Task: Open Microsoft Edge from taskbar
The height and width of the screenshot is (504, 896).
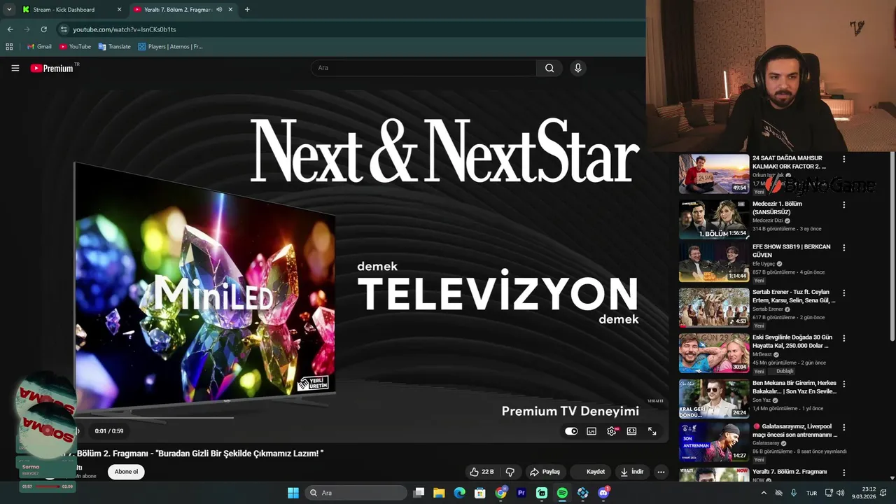Action: coord(459,493)
